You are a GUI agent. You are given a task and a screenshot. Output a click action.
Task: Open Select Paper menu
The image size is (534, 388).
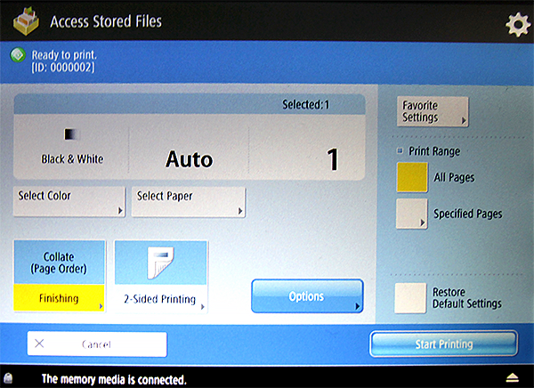pos(189,201)
